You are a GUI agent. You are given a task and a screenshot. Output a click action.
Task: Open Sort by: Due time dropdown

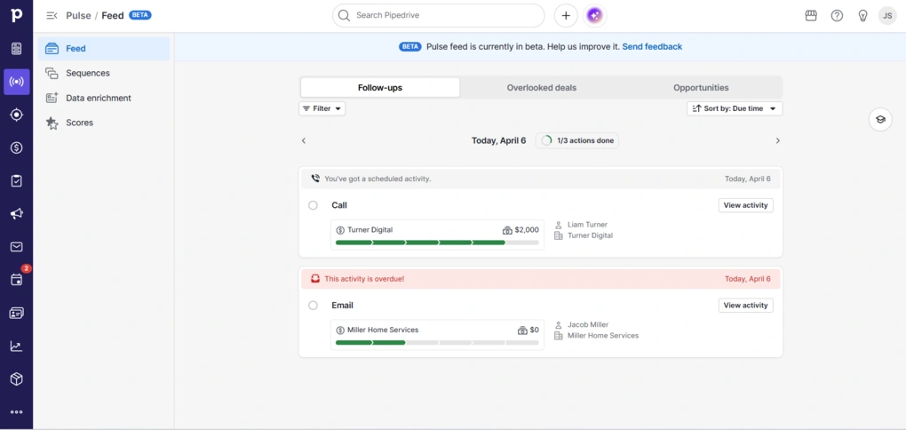coord(735,108)
